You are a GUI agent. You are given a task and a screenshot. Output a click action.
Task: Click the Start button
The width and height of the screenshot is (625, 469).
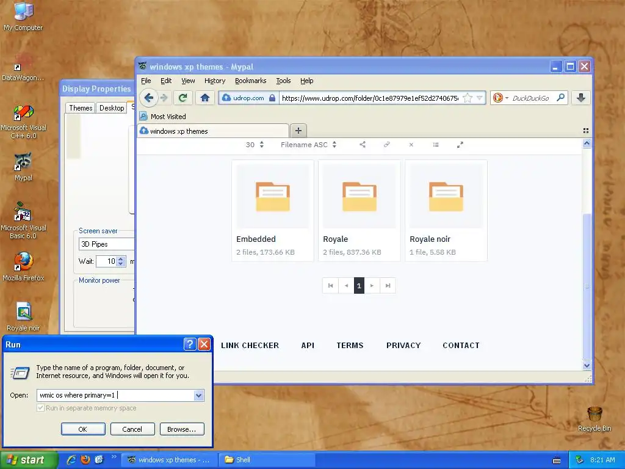pos(29,460)
